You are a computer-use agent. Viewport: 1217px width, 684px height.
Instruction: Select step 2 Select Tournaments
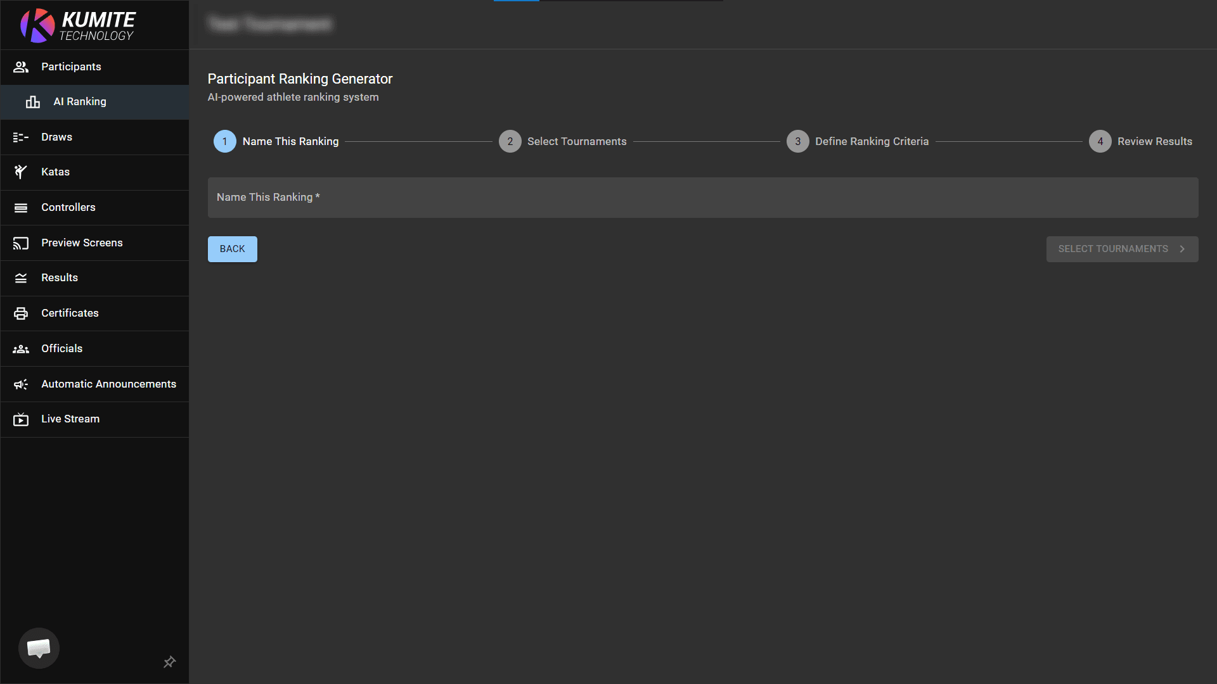coord(563,141)
